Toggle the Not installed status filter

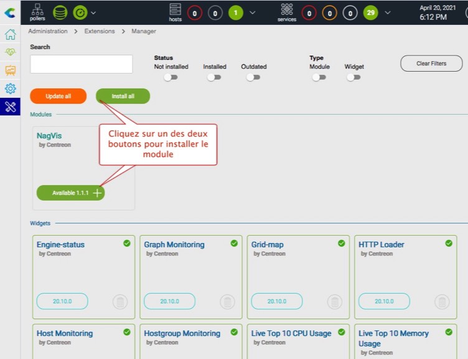pyautogui.click(x=170, y=77)
